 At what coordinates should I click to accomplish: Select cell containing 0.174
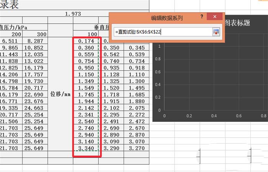pos(86,41)
